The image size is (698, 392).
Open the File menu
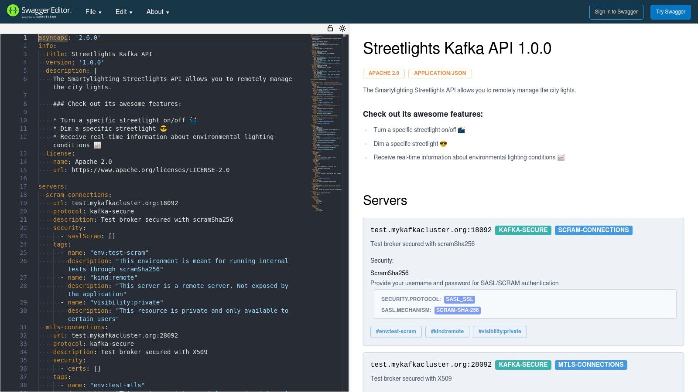point(90,12)
